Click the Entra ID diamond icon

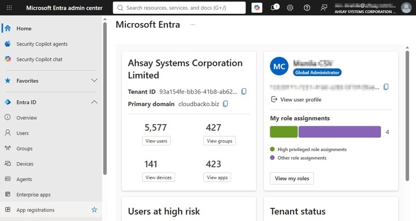pyautogui.click(x=8, y=102)
